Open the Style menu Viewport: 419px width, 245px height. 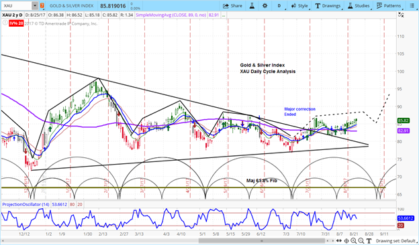coord(300,5)
